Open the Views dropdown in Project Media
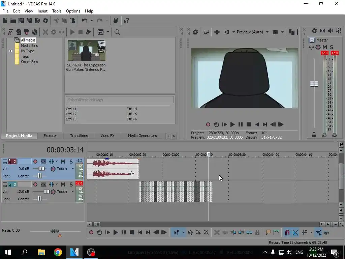This screenshot has width=345, height=259. point(108,32)
